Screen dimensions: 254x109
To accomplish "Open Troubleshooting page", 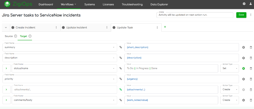I will 132,4.
